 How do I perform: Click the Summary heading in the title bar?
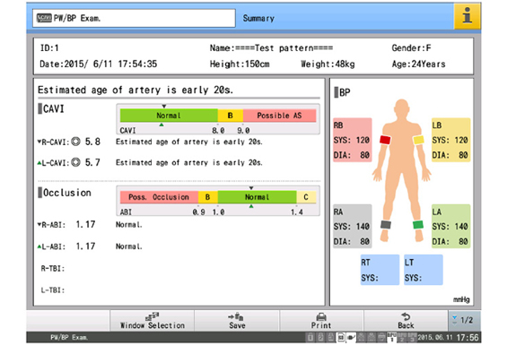[258, 19]
